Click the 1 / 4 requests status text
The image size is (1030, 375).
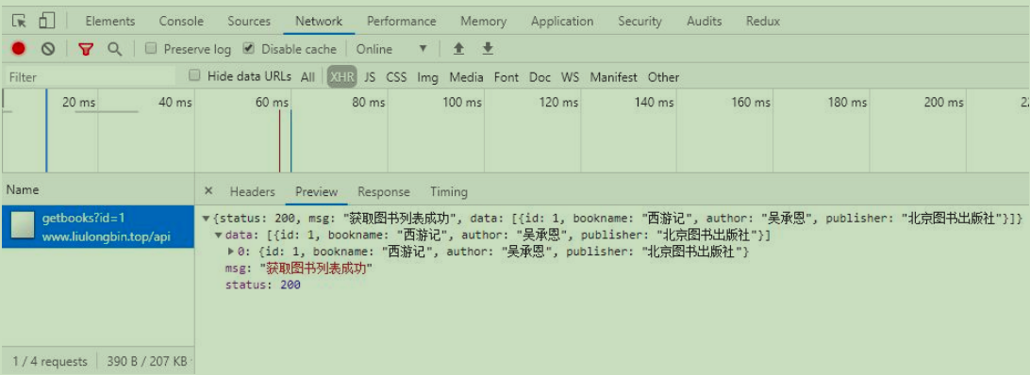click(50, 361)
